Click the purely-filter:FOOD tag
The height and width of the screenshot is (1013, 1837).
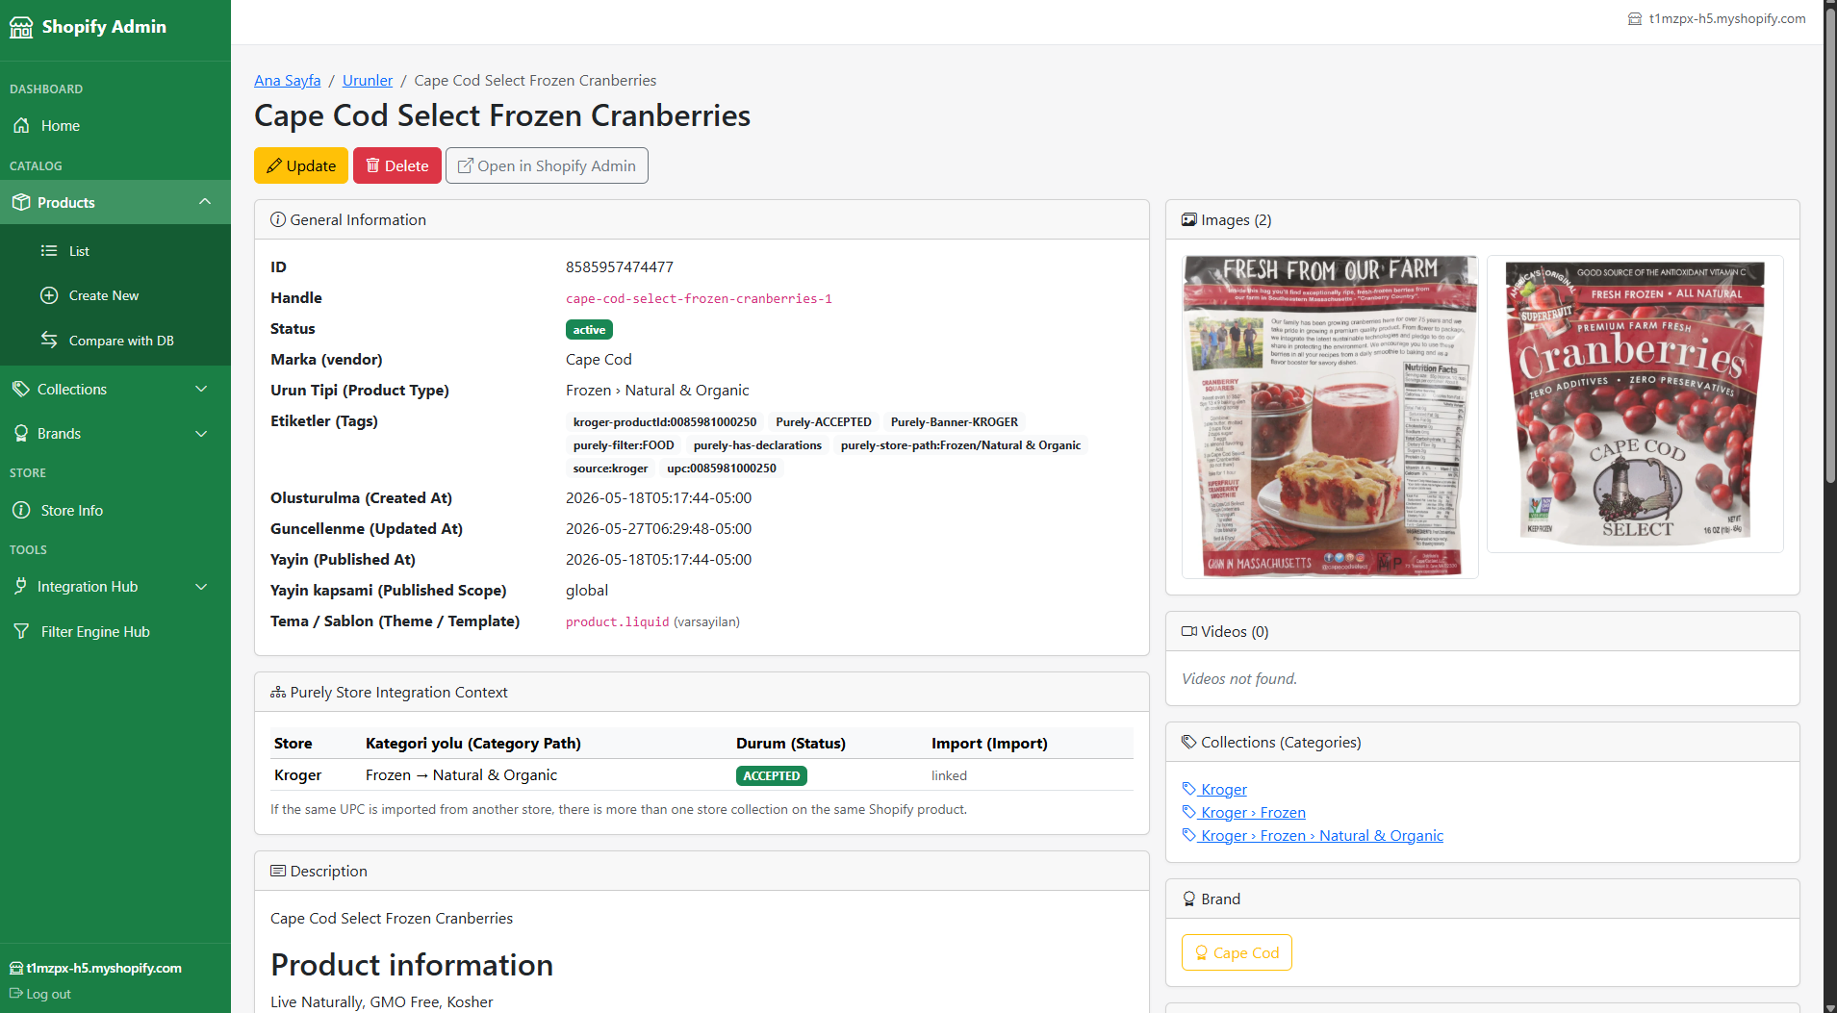[624, 444]
